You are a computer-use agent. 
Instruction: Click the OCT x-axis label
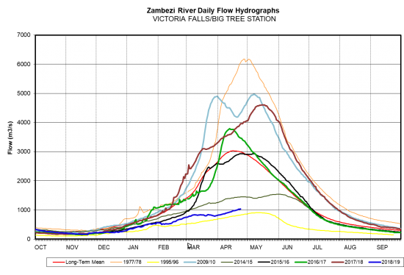click(x=40, y=247)
